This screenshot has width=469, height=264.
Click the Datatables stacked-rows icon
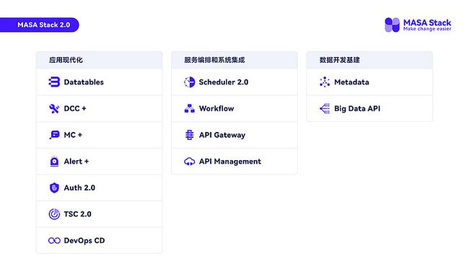coord(54,82)
